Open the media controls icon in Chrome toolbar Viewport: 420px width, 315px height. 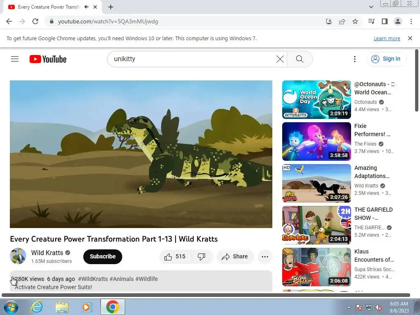point(371,21)
